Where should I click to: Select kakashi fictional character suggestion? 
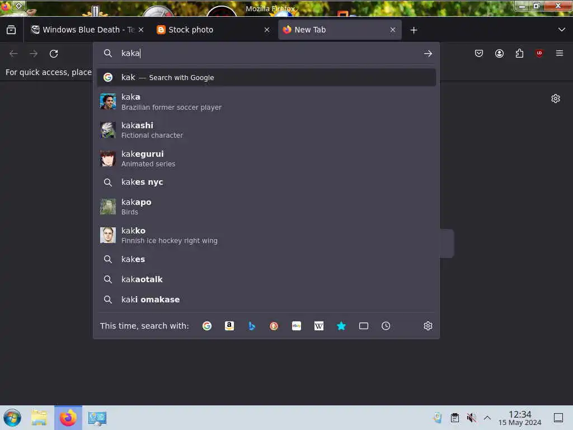click(x=266, y=130)
